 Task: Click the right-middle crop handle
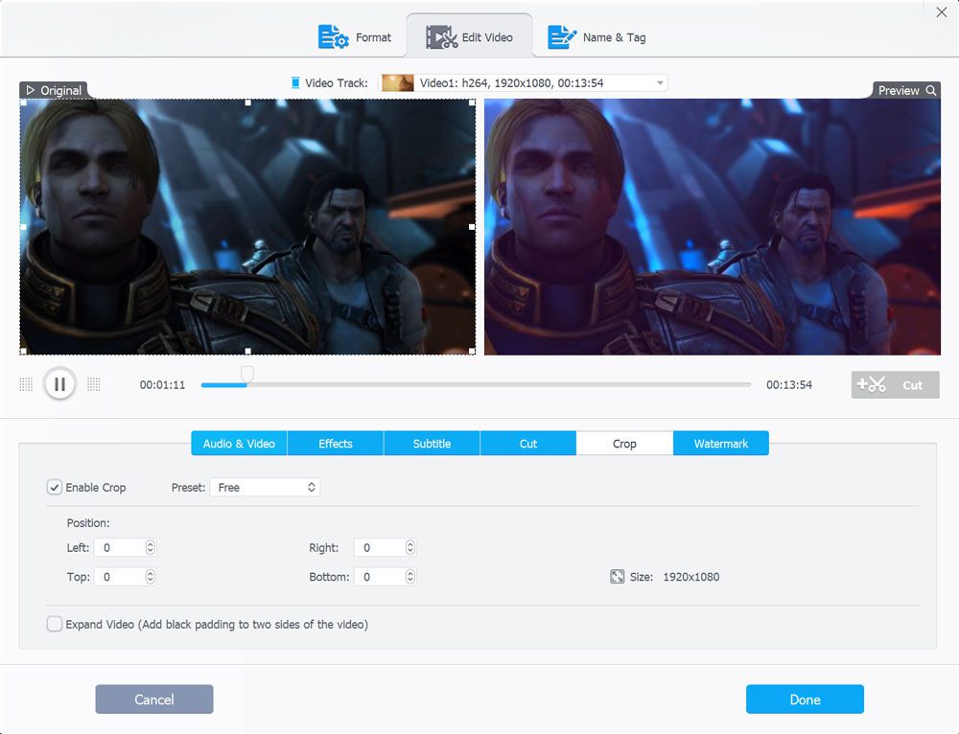[x=472, y=227]
